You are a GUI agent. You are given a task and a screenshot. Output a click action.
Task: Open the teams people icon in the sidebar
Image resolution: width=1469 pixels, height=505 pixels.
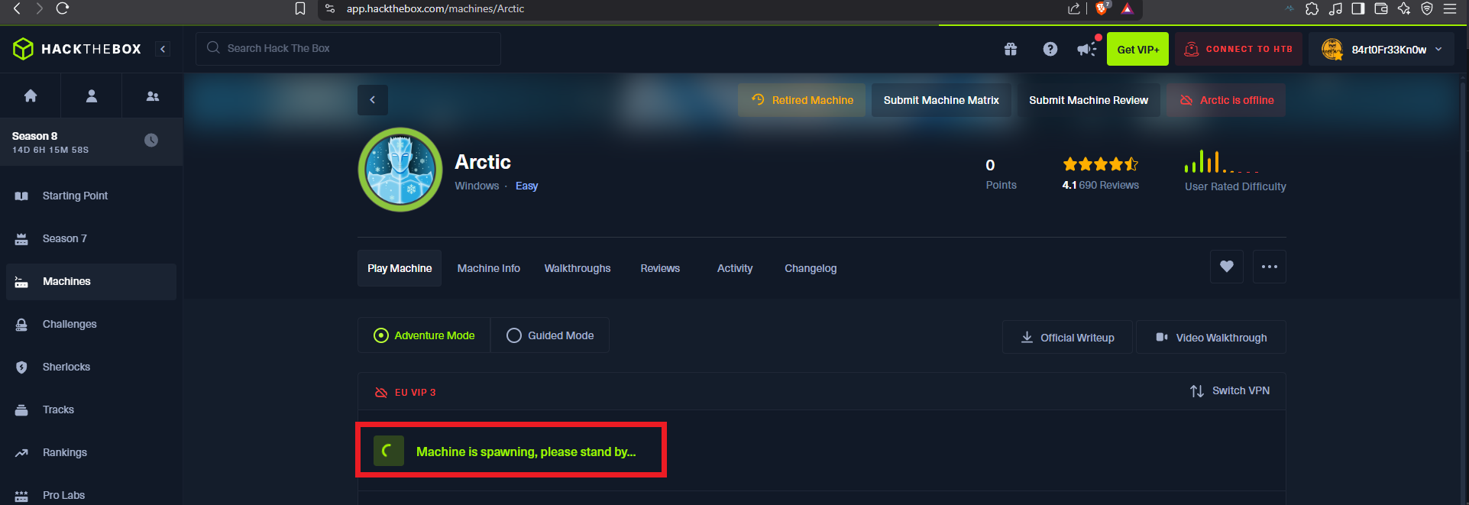coord(153,96)
